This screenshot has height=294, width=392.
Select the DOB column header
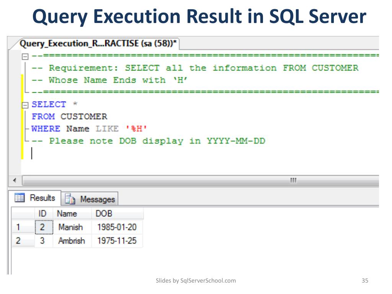click(x=117, y=214)
